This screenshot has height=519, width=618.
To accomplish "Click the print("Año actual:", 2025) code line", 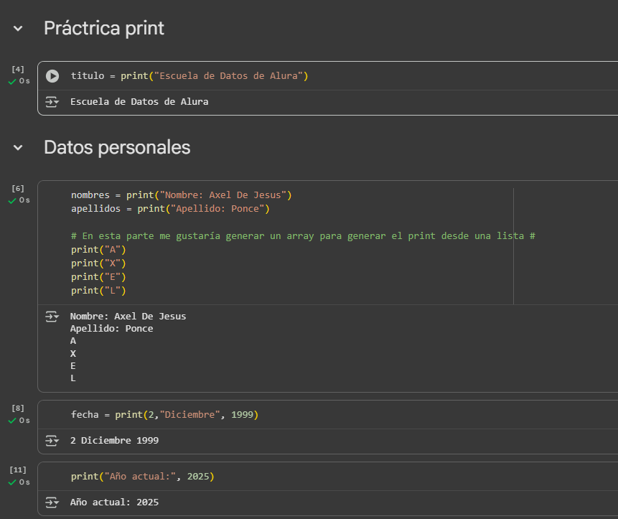I will pyautogui.click(x=142, y=477).
